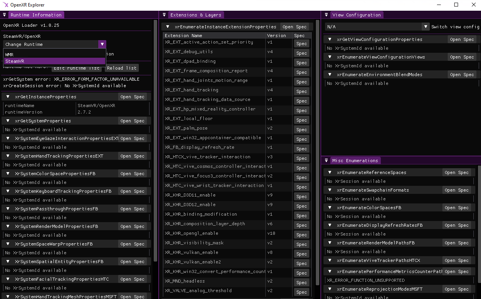Click the OpenXR Explorer title bar logo
The image size is (481, 299).
pos(5,5)
